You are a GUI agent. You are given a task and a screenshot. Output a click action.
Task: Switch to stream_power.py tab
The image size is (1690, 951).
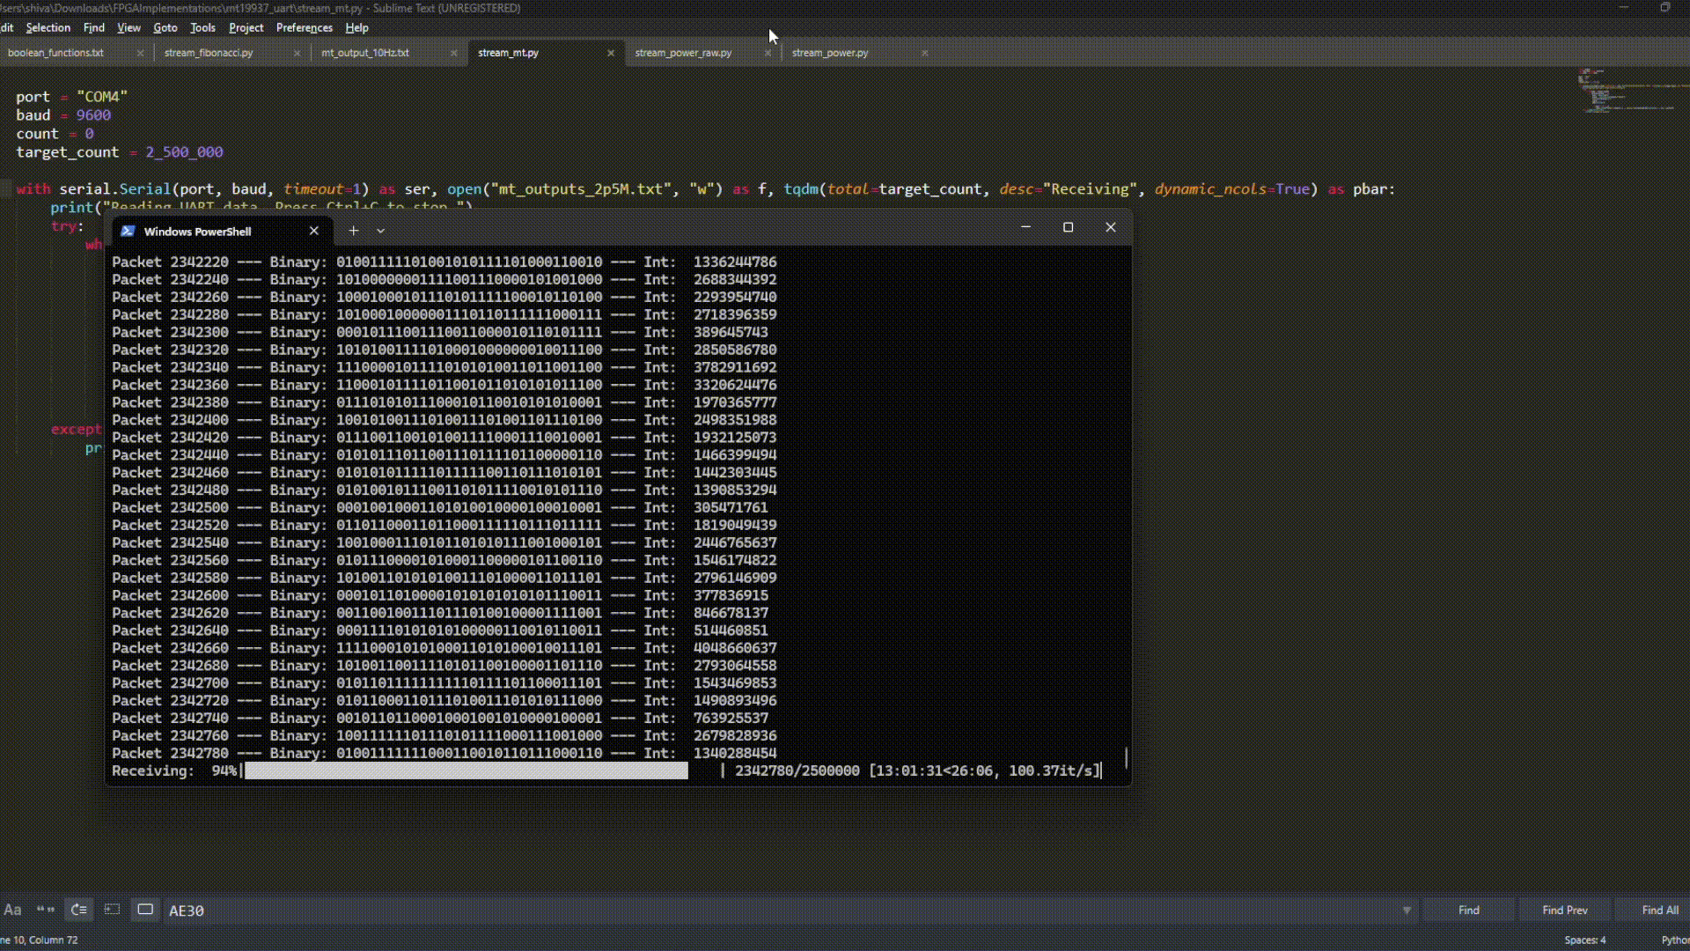830,53
